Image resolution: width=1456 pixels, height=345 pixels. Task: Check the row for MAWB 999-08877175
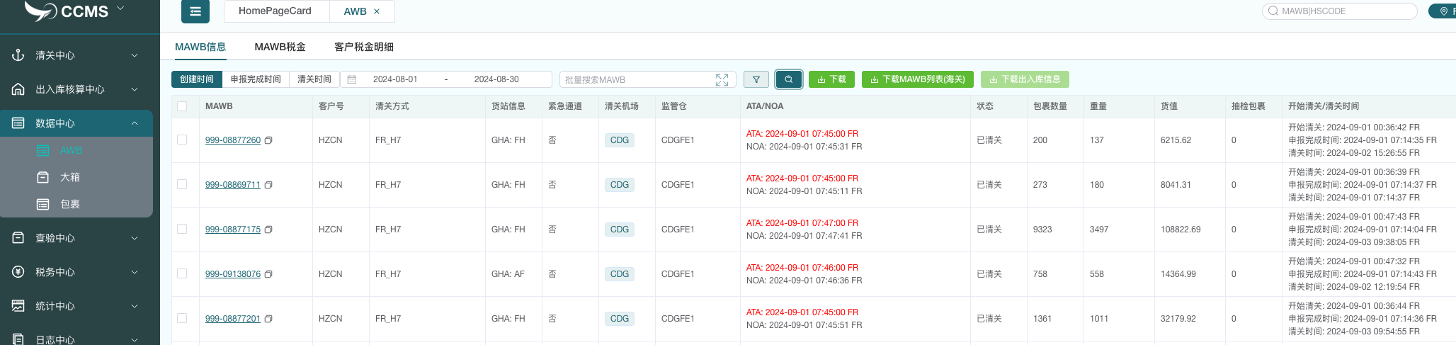tap(182, 229)
